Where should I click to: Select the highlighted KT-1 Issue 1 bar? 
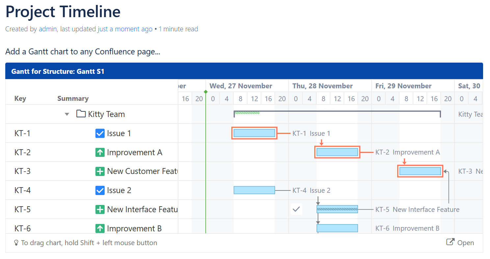(254, 133)
